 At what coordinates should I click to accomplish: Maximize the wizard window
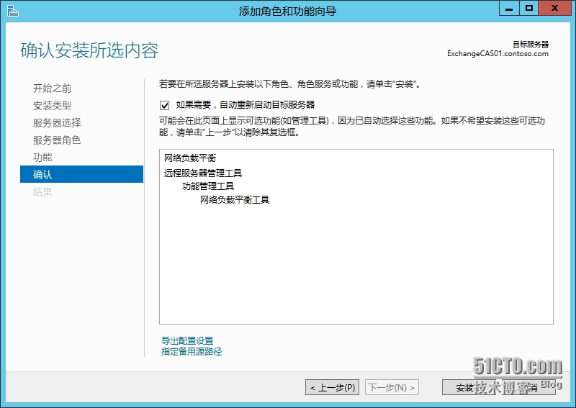[x=529, y=9]
